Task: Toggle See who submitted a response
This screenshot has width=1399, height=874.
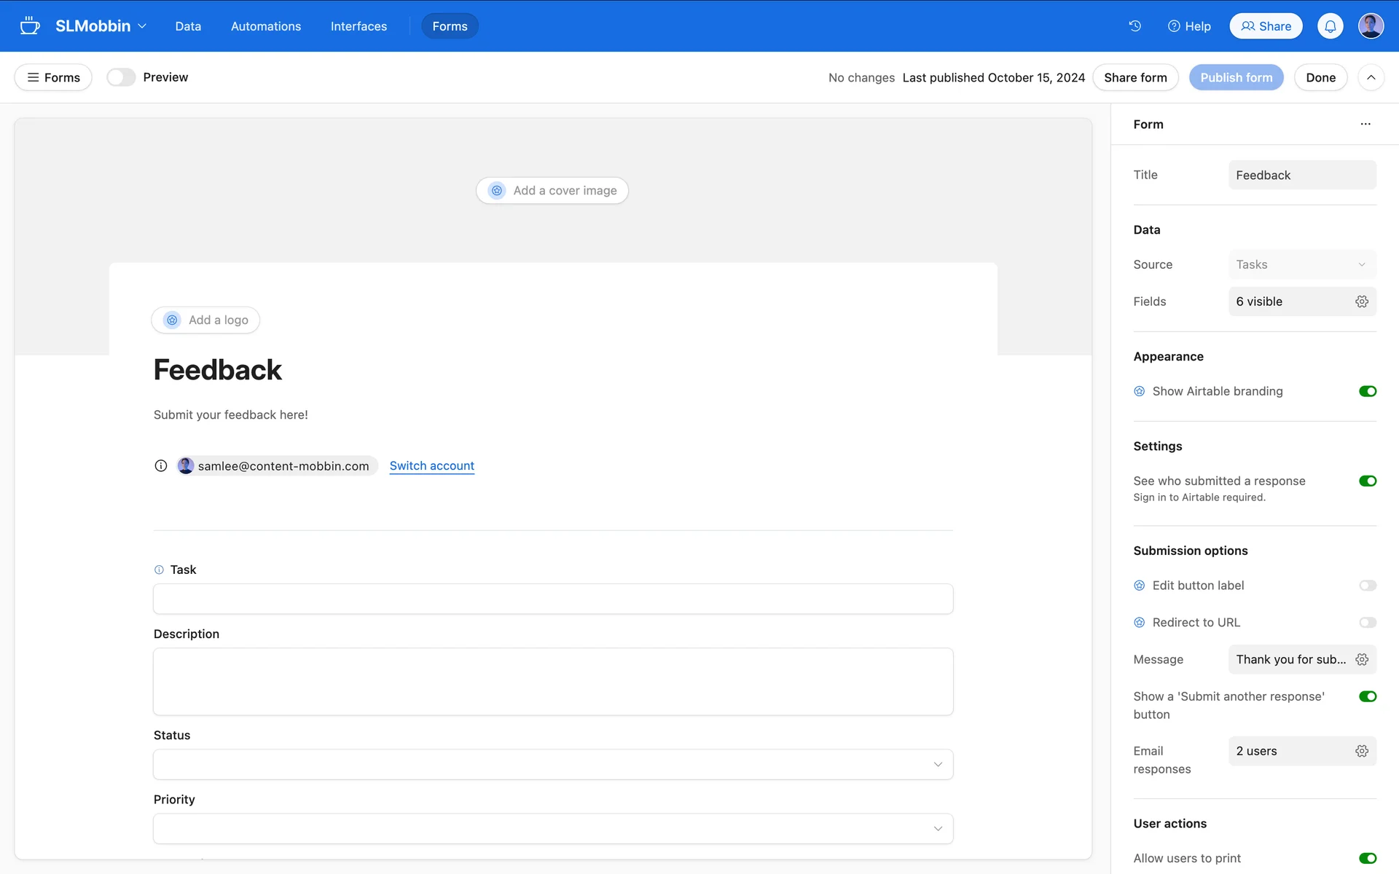Action: click(x=1367, y=481)
